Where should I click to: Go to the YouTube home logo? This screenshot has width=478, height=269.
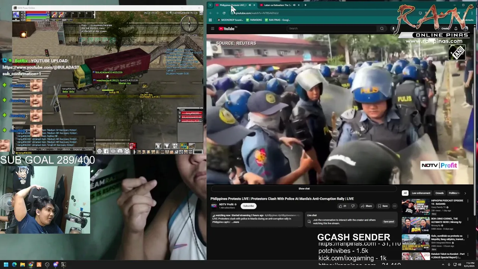click(x=227, y=28)
